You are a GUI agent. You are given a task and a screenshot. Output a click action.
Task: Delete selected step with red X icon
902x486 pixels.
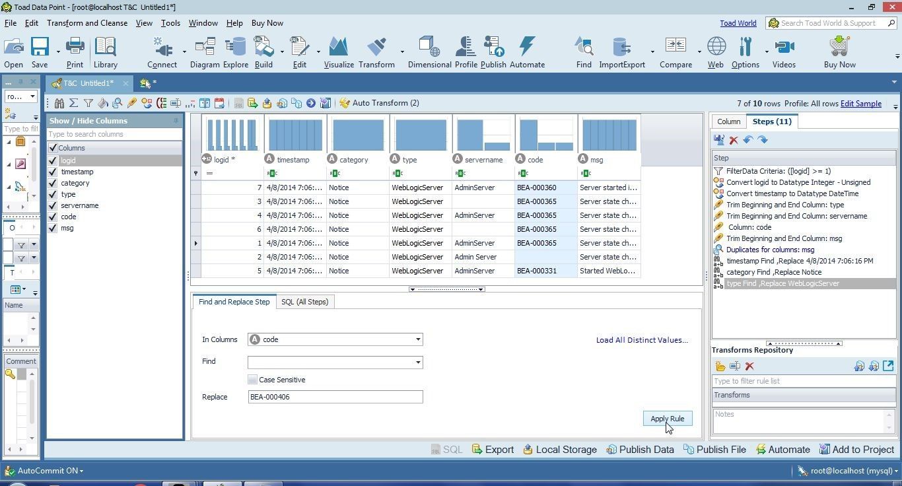click(x=734, y=140)
